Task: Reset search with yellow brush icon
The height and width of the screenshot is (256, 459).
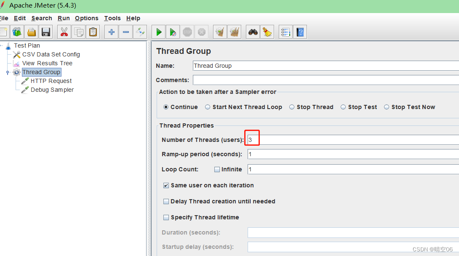Action: tap(267, 32)
